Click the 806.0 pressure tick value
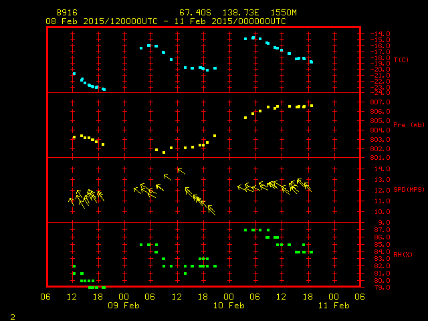428x321 pixels. tap(381, 112)
